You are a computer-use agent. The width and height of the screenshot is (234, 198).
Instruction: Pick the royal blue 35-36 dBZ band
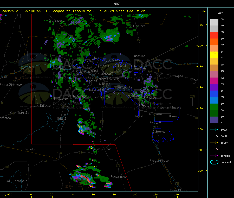(214, 94)
